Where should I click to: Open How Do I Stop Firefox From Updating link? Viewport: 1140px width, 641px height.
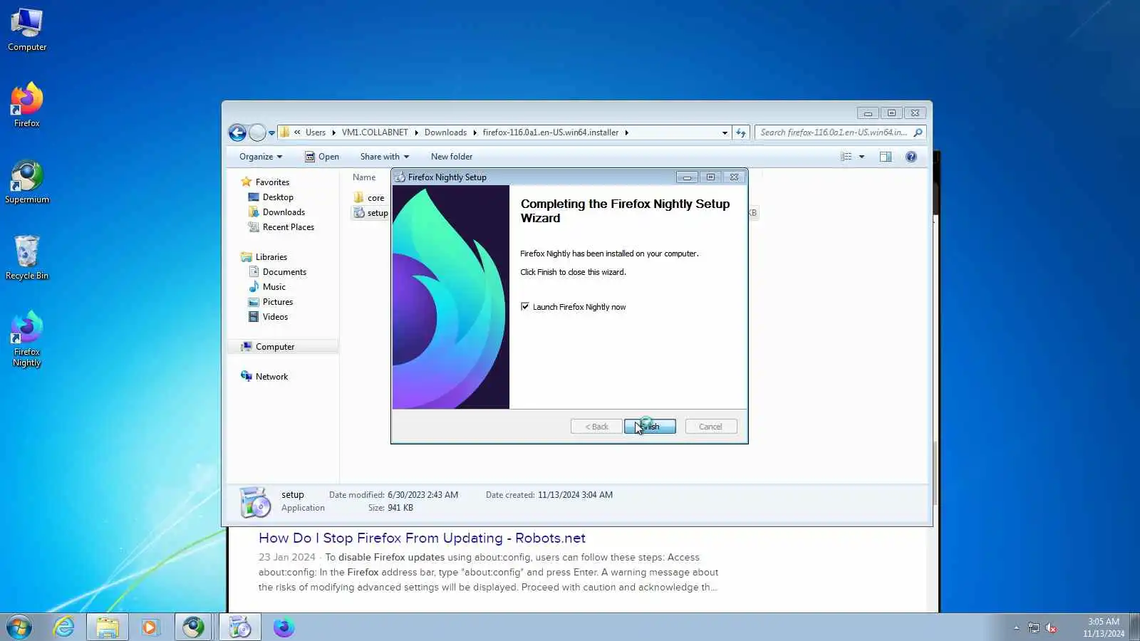click(422, 538)
